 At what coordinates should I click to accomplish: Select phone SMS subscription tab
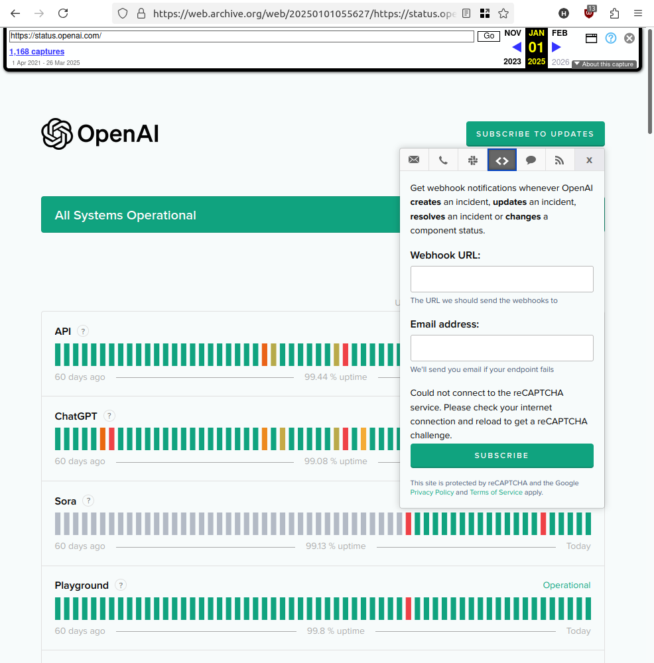443,160
